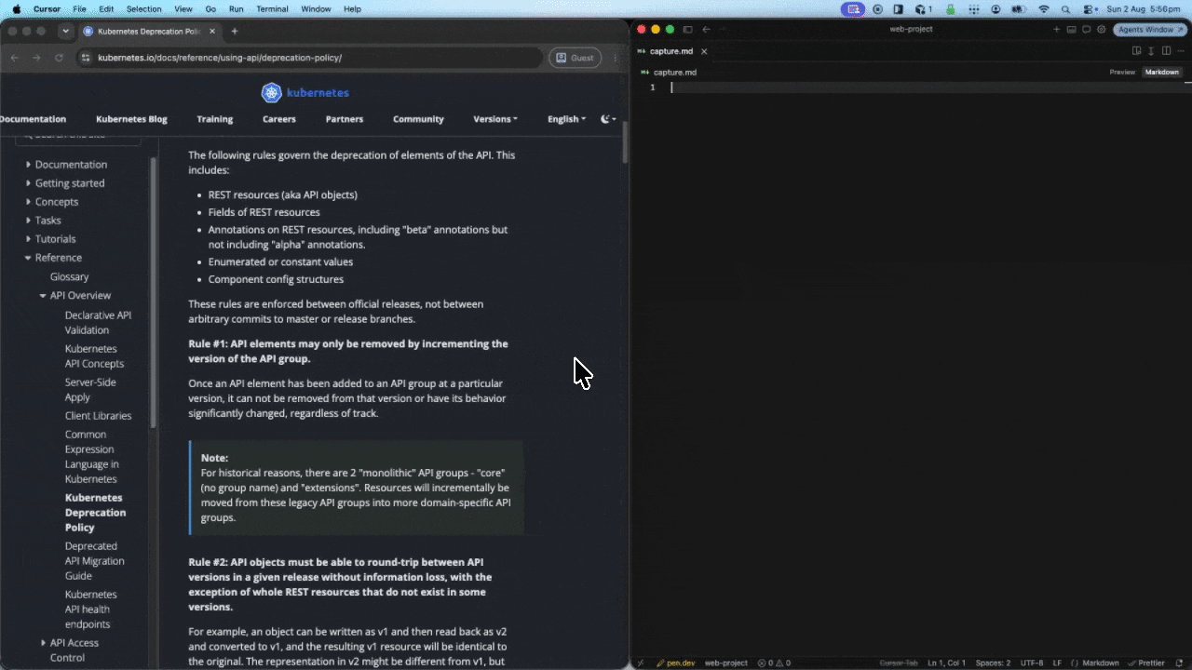This screenshot has height=670, width=1192.
Task: Navigate back with Cursor arrow
Action: 706,30
